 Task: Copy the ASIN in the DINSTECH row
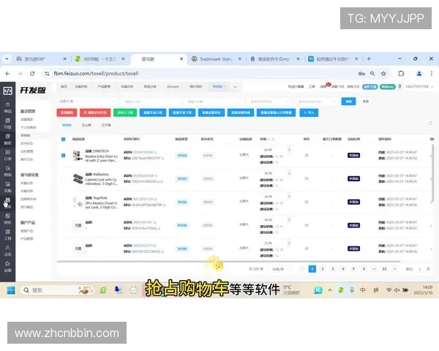pos(155,152)
